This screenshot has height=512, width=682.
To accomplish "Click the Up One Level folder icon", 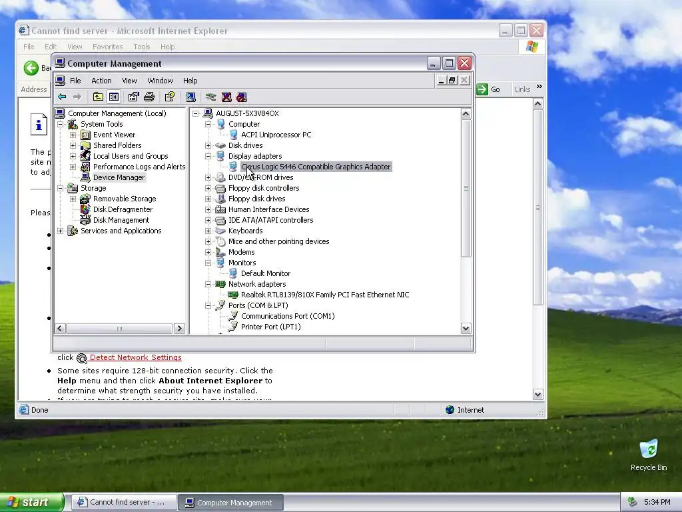I will click(99, 97).
